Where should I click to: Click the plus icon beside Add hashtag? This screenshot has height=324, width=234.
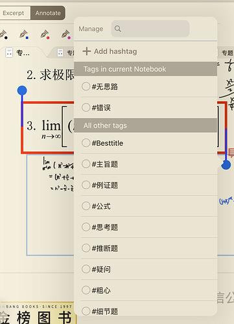tap(86, 51)
